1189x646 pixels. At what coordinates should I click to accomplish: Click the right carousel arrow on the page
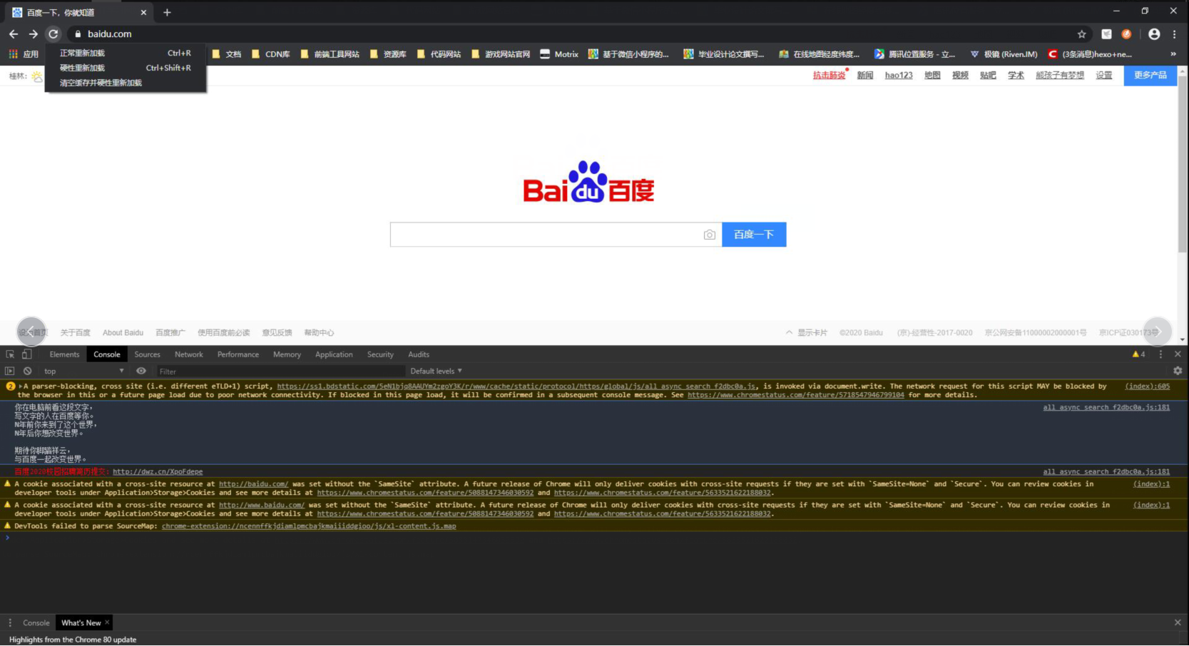pos(1158,332)
